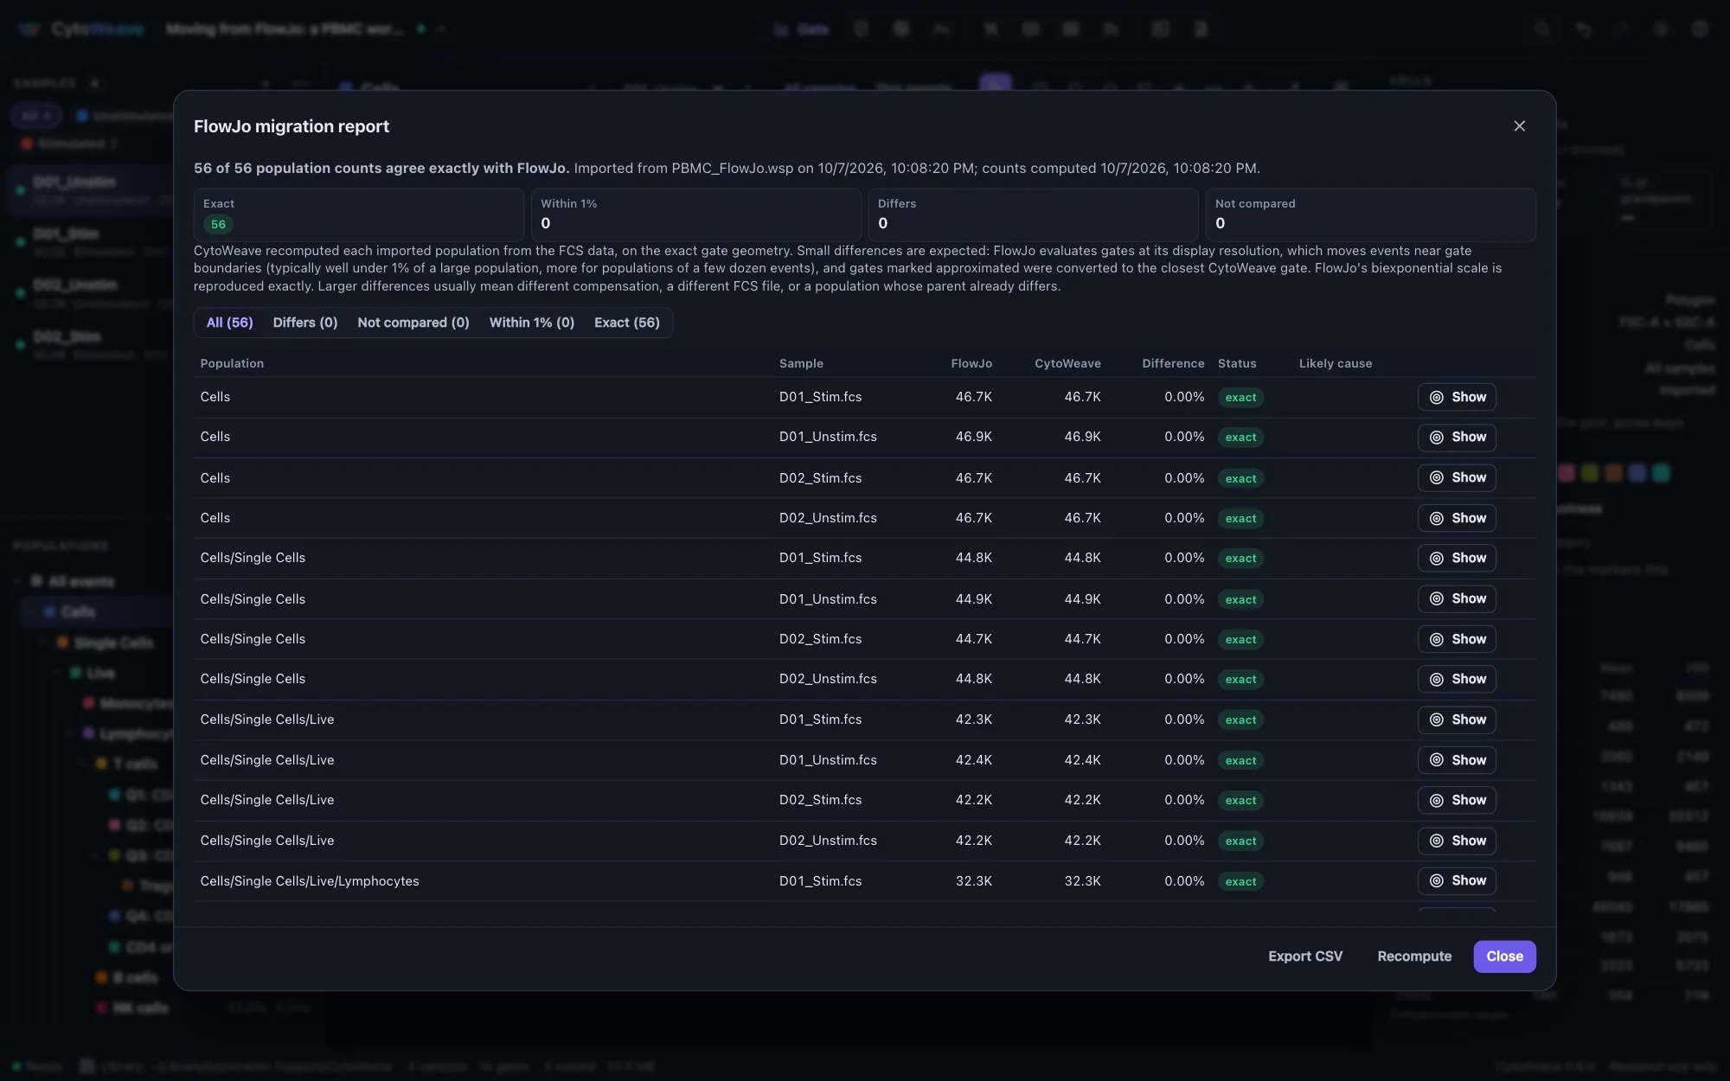Click the Not compared summary card
The image size is (1730, 1081).
[1371, 214]
